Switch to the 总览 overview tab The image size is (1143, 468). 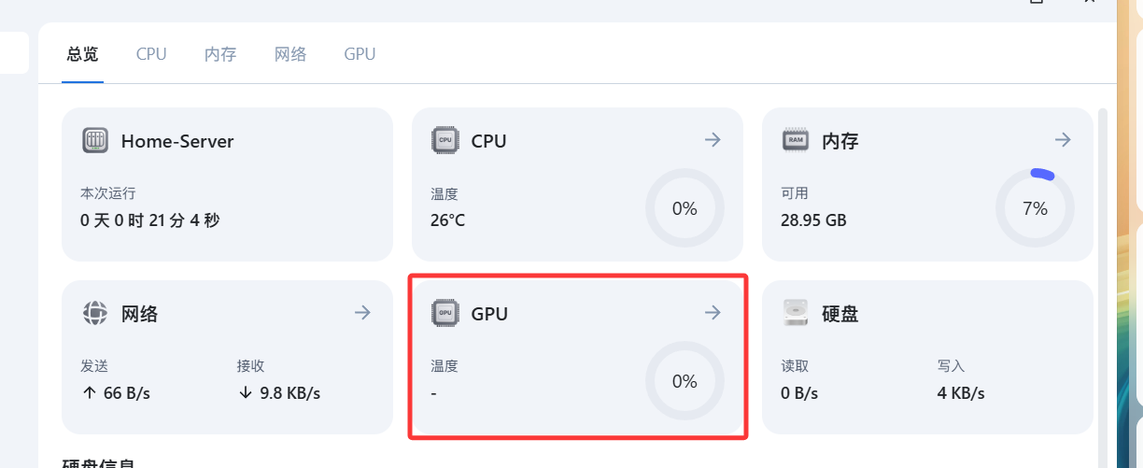[82, 54]
